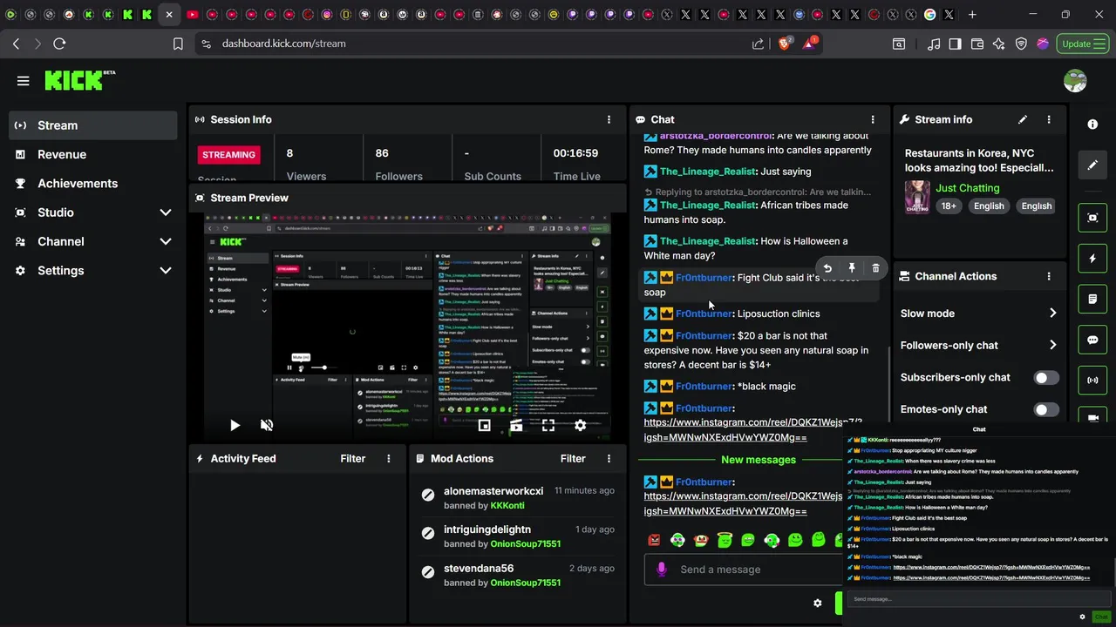Reload the dashboard page

click(x=59, y=44)
